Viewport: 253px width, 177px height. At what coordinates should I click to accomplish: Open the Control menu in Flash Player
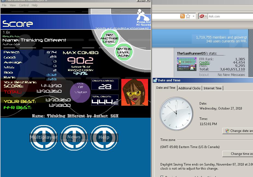[24, 5]
